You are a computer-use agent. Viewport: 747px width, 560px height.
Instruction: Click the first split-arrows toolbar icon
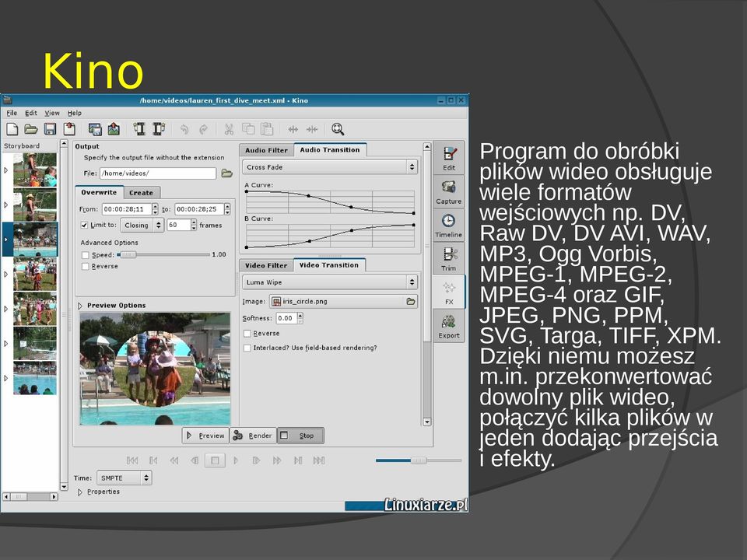[x=293, y=129]
